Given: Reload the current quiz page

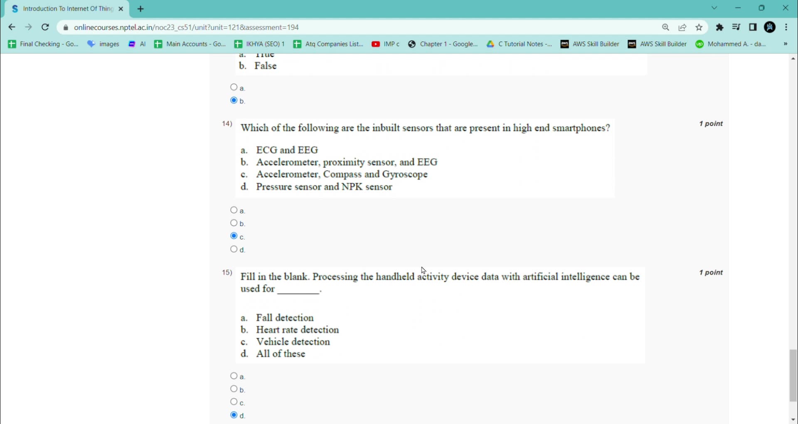Looking at the screenshot, I should click(45, 27).
